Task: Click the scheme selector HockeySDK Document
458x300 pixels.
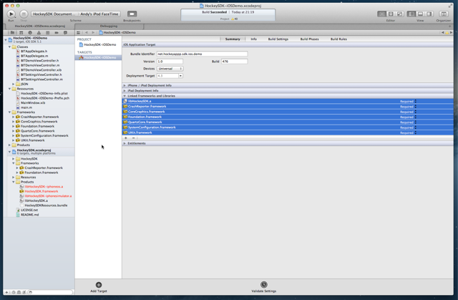Action: (x=54, y=14)
